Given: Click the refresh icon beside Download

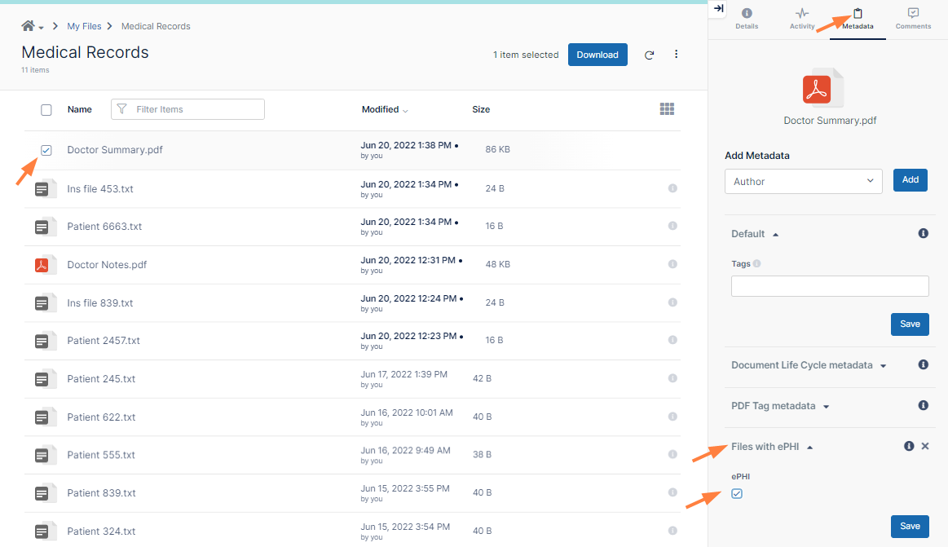Looking at the screenshot, I should click(649, 55).
